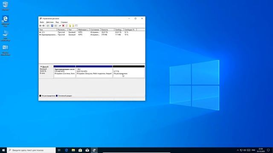Open Mail app from taskbar
The width and height of the screenshot is (273, 153).
pos(87,150)
